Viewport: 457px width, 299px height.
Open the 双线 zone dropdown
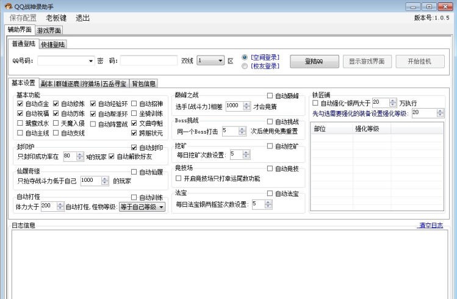pos(211,60)
